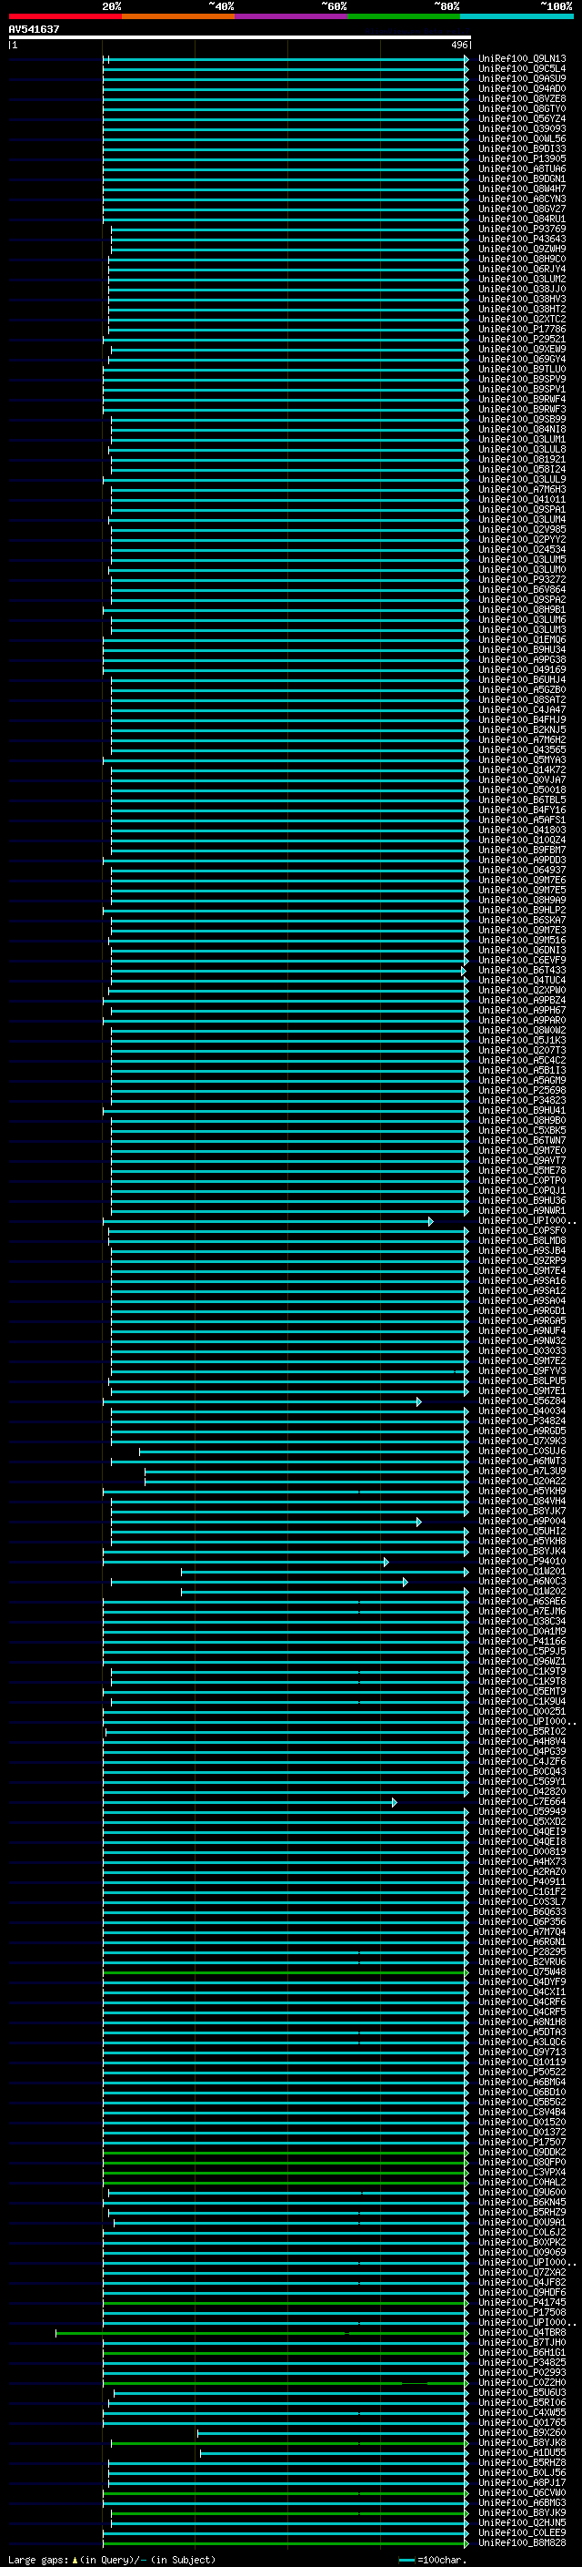Select hit label UniRef100_P34824

(522, 1421)
